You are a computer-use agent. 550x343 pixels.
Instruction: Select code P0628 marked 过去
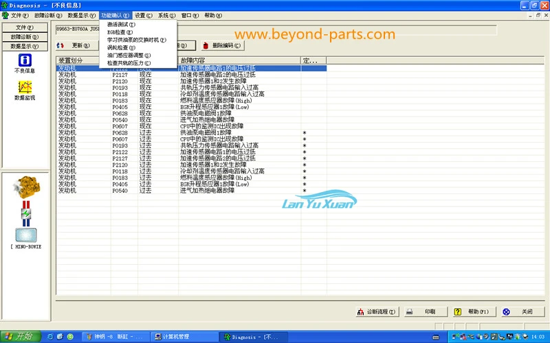pyautogui.click(x=120, y=133)
